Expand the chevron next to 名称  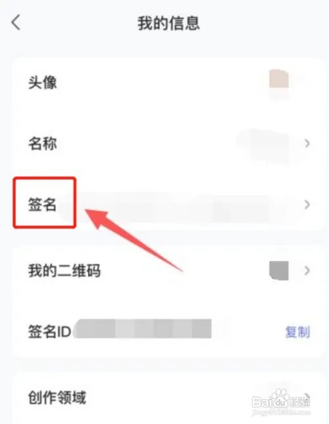point(307,144)
